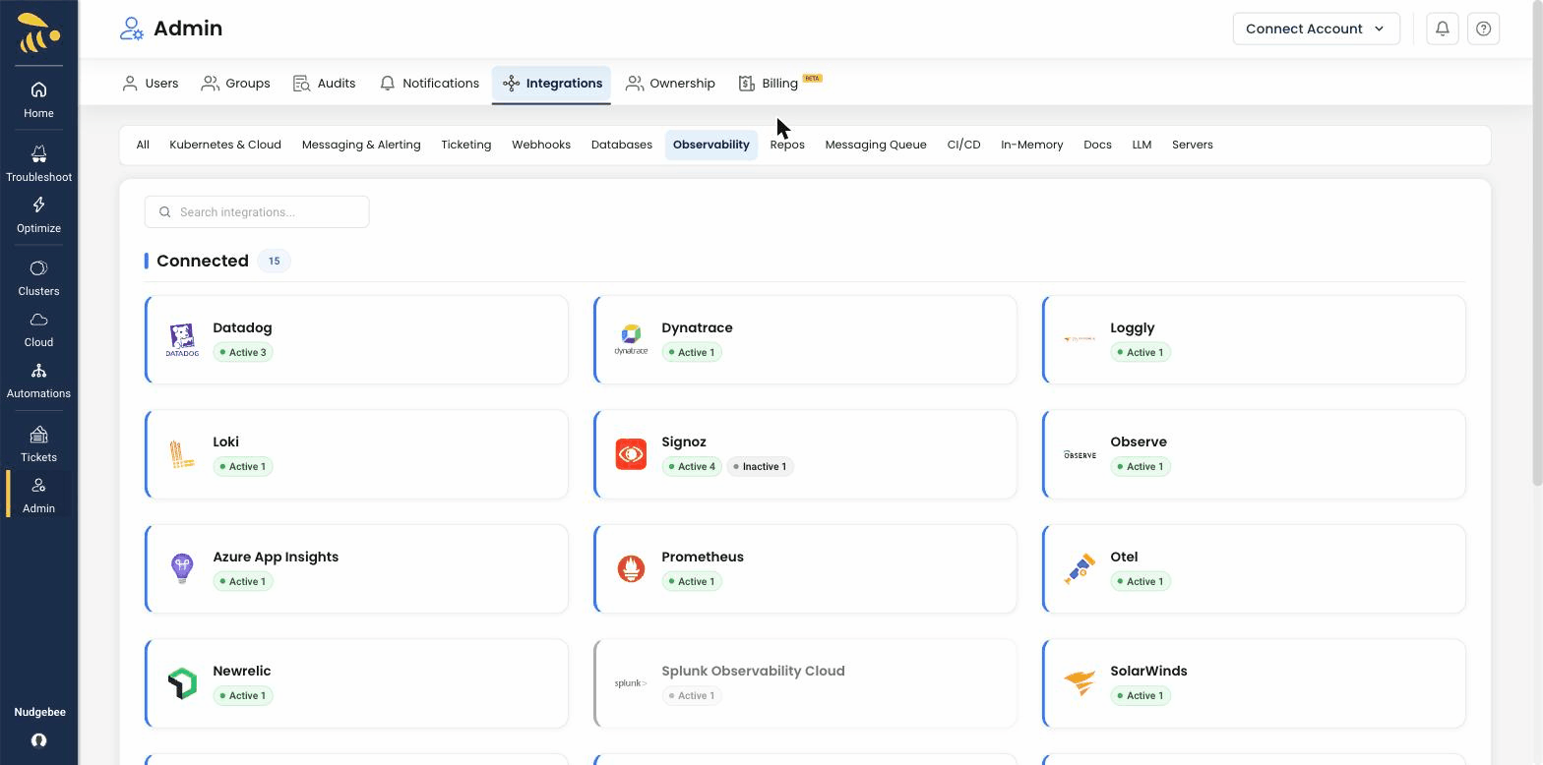The width and height of the screenshot is (1543, 765).
Task: Open the Cloud sidebar section
Action: coord(38,330)
